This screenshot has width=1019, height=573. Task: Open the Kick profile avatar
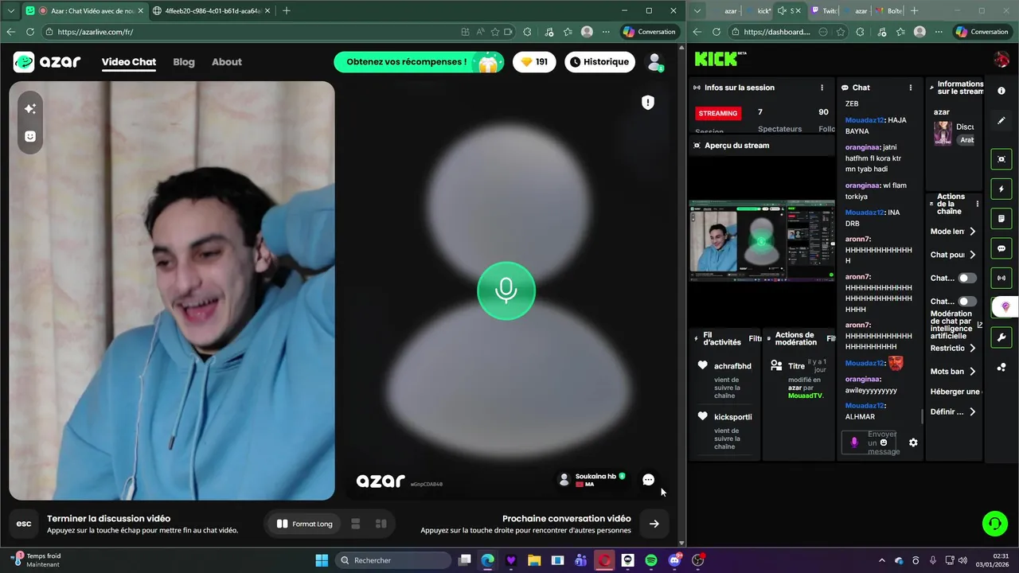(x=1001, y=59)
